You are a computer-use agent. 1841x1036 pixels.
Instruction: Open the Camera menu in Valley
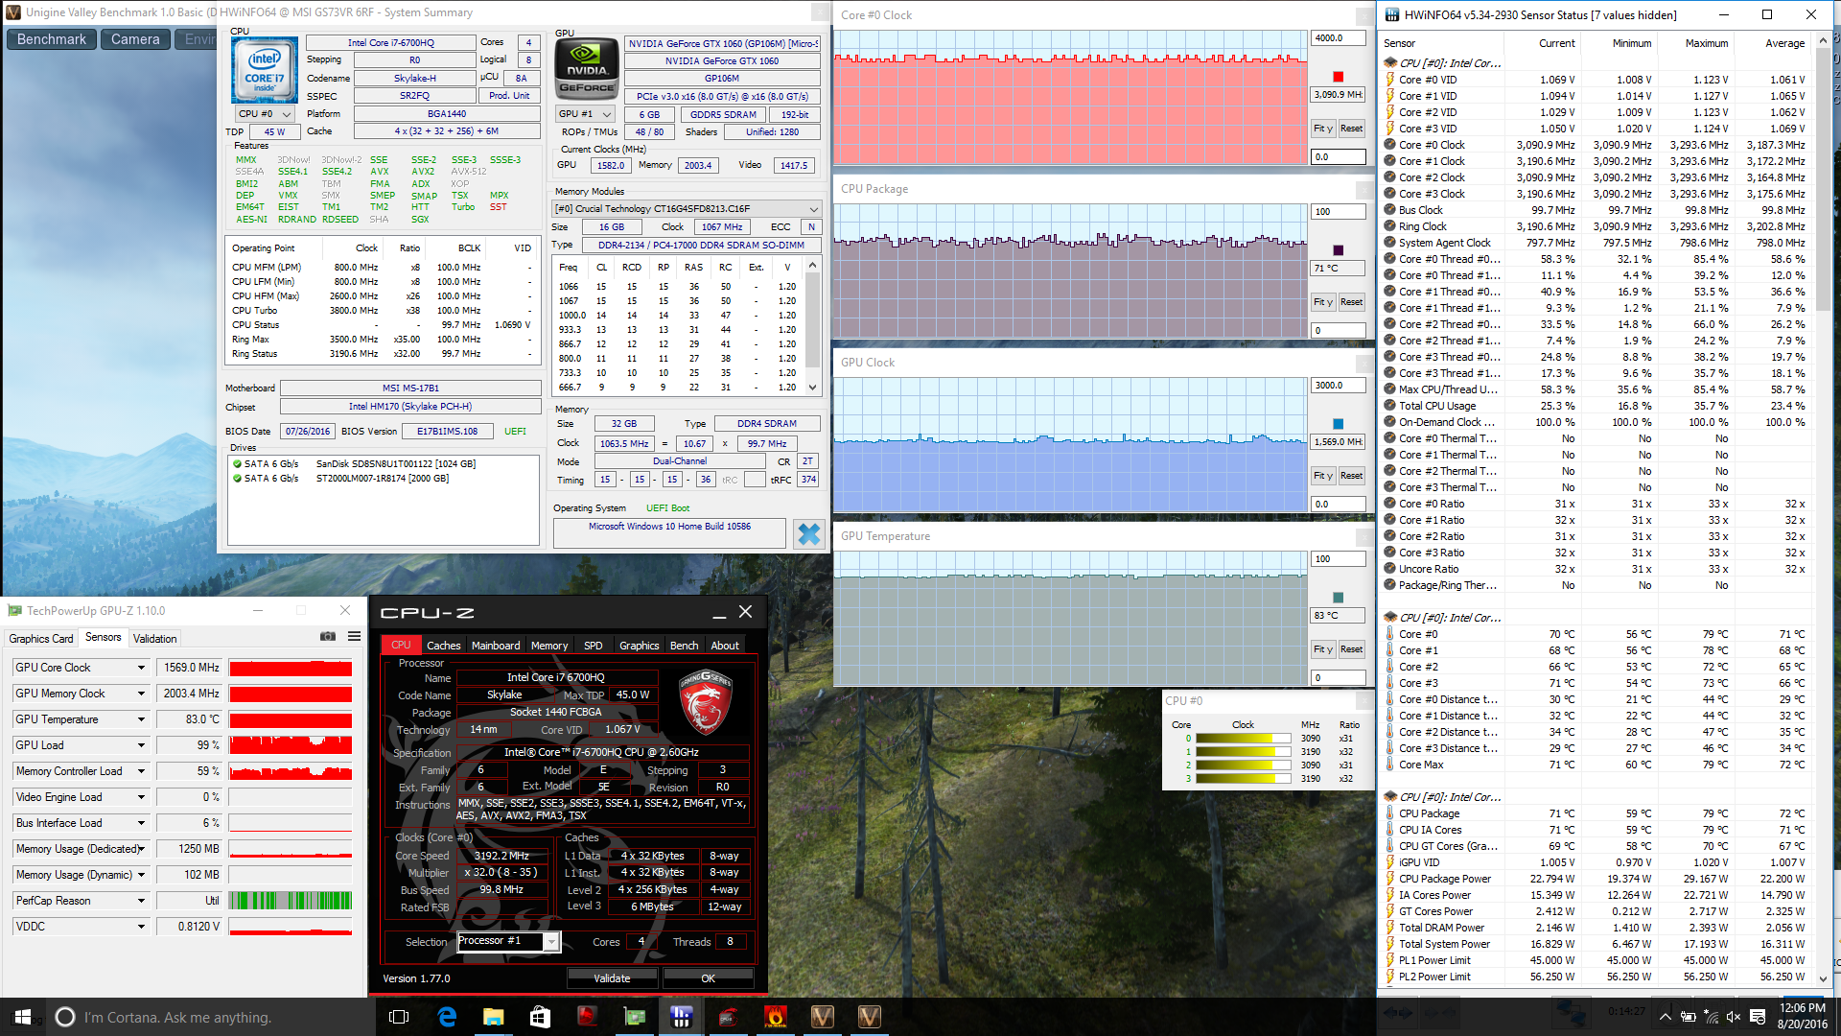pos(135,39)
